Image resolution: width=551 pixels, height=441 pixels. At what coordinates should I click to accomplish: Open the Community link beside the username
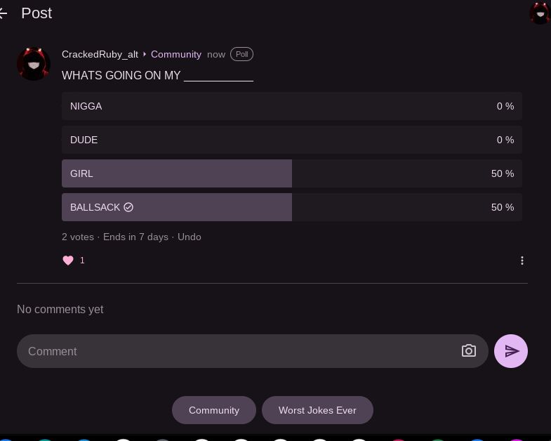(176, 54)
